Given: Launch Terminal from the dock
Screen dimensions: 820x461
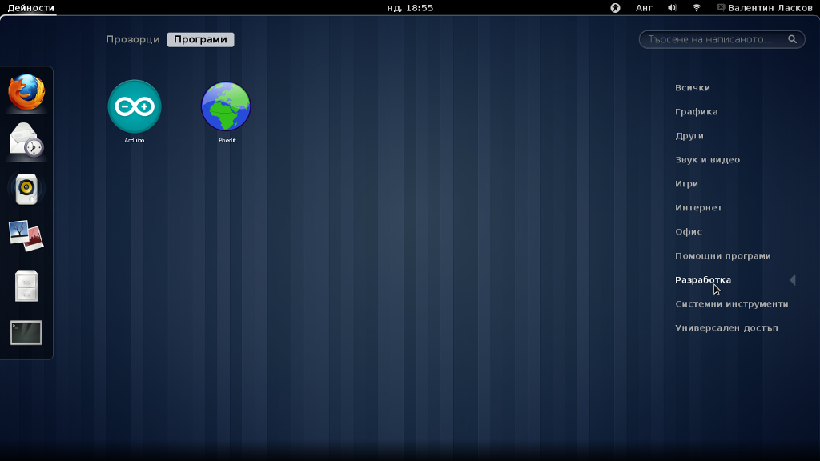Looking at the screenshot, I should pyautogui.click(x=26, y=332).
